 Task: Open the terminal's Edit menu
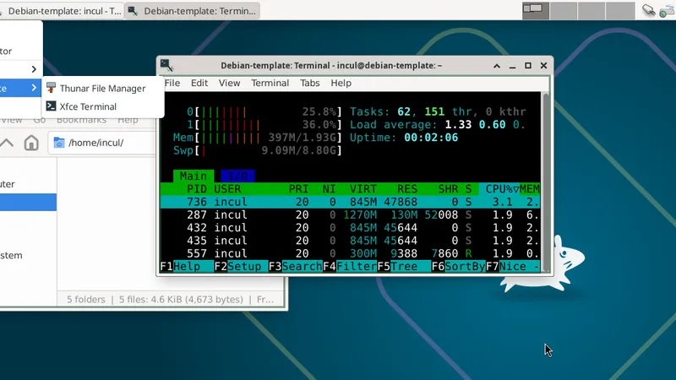point(199,84)
